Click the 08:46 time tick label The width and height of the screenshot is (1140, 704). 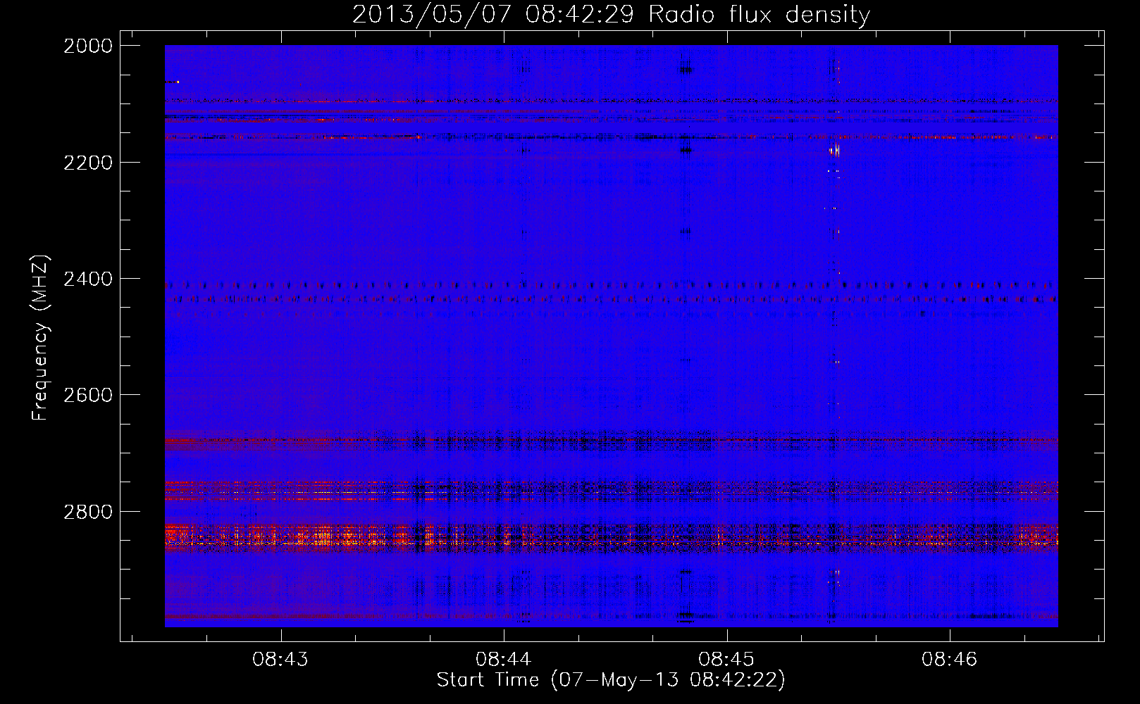pyautogui.click(x=949, y=660)
